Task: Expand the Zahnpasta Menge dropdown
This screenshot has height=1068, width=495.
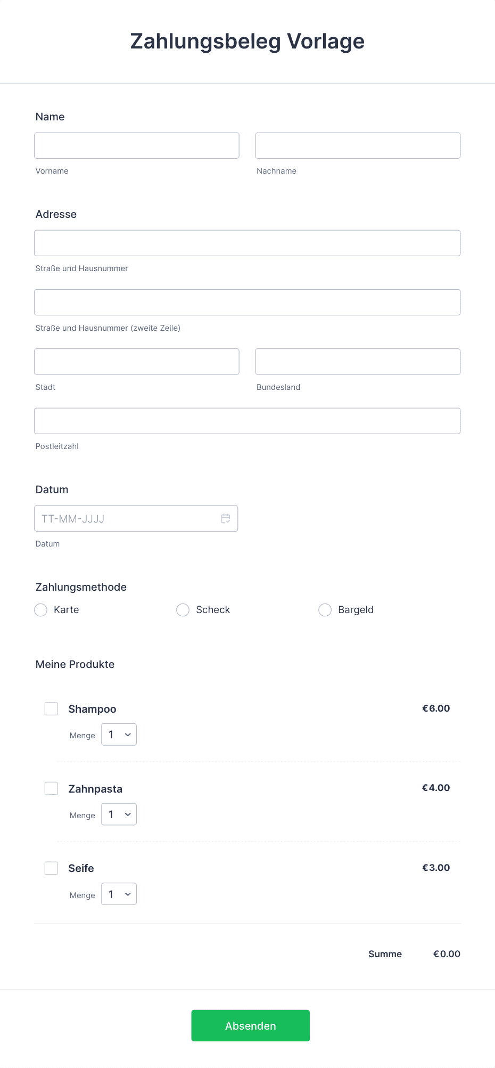Action: [119, 814]
